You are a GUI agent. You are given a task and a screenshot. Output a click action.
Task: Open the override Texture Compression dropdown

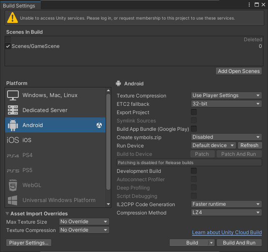click(x=84, y=230)
